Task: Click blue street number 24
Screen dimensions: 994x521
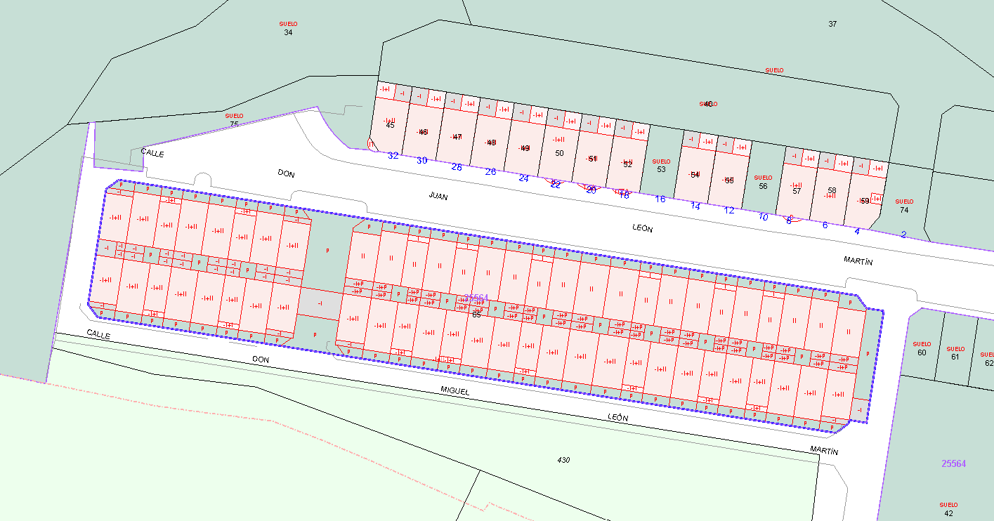Action: click(523, 178)
